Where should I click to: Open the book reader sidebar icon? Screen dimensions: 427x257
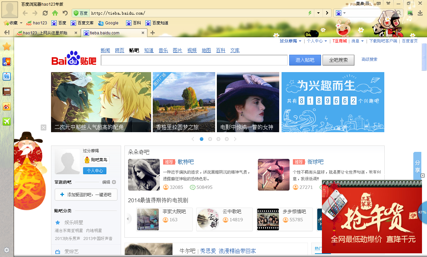[7, 91]
